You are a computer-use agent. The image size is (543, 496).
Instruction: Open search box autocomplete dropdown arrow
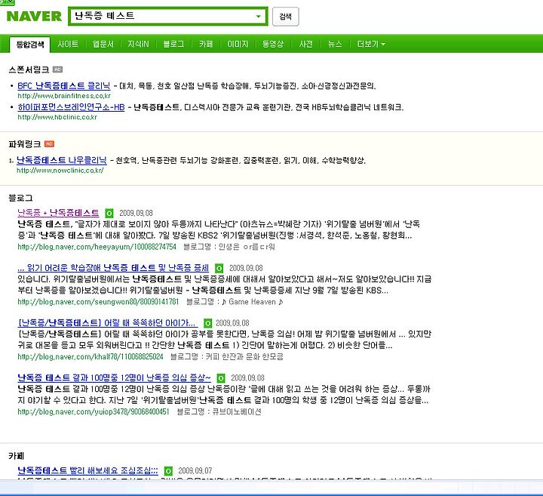coord(258,17)
